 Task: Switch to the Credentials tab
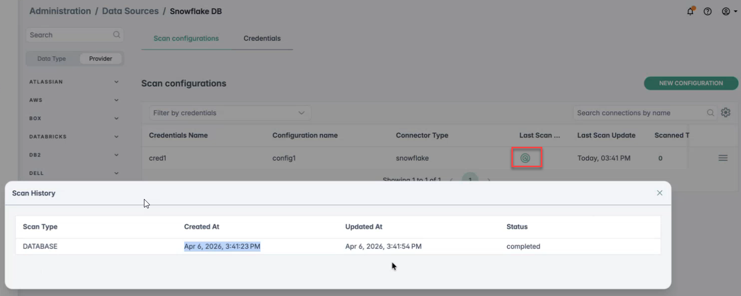[x=262, y=38]
